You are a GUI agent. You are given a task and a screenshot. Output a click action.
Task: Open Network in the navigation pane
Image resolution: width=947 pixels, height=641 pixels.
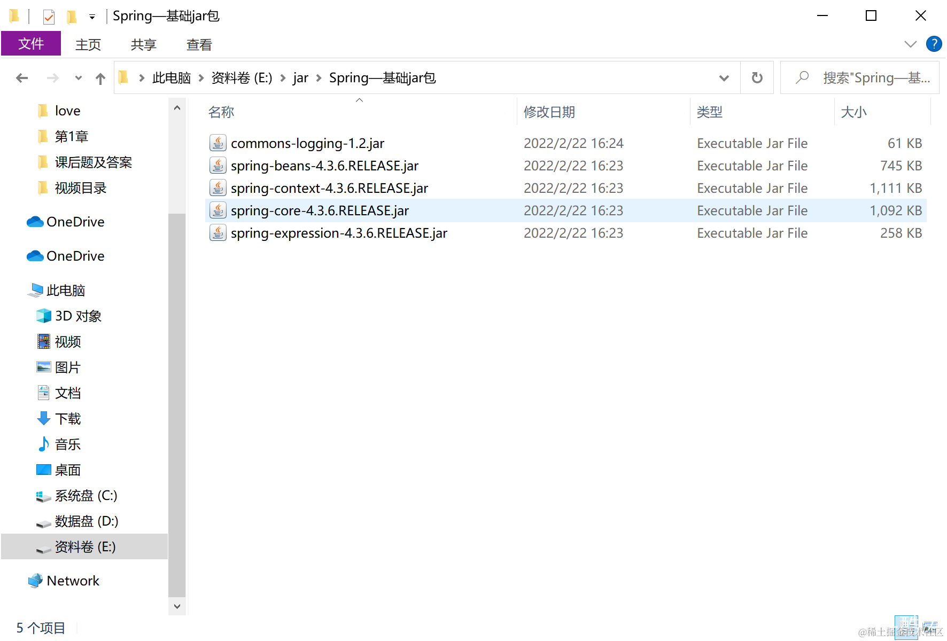point(73,581)
